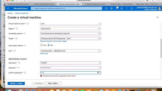This screenshot has width=162, height=91.
Task: Open the account avatar menu
Action: (x=159, y=8)
